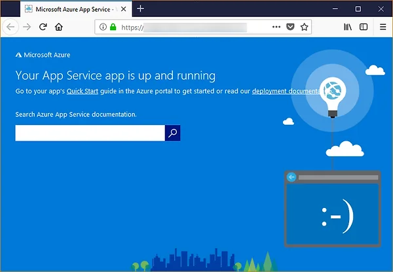This screenshot has height=272, width=393.
Task: Save the page to Pocket
Action: click(x=290, y=27)
